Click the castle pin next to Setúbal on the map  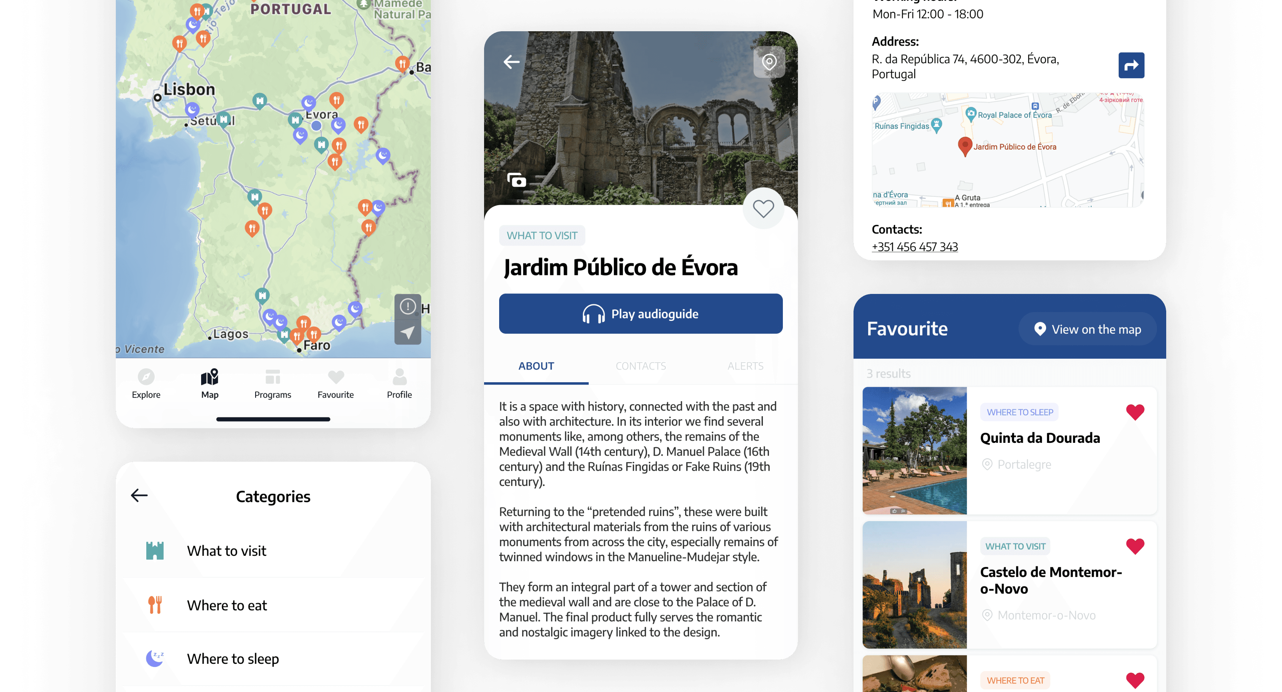[x=224, y=120]
